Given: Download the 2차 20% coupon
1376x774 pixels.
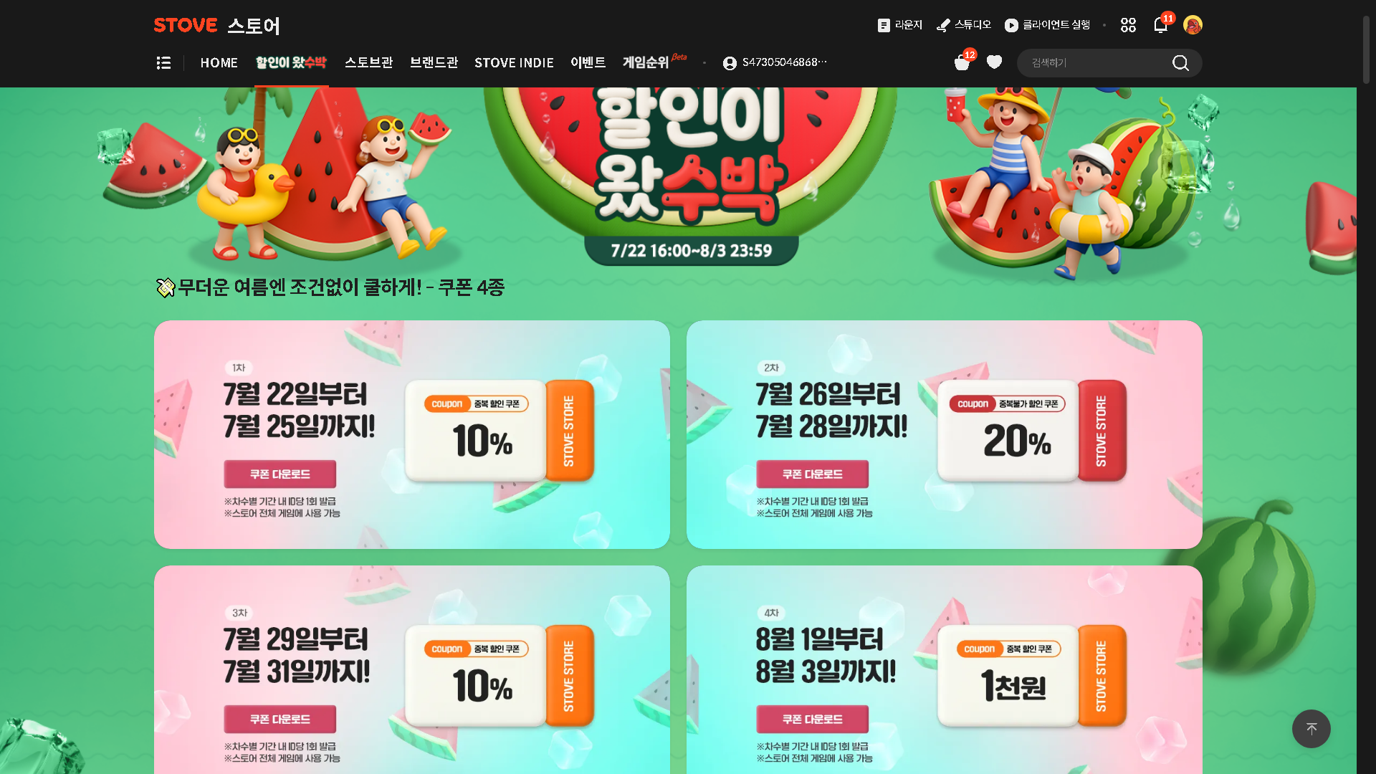Looking at the screenshot, I should tap(812, 474).
